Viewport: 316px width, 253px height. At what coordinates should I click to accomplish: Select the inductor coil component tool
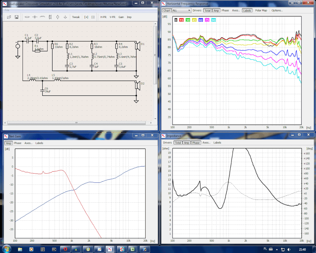point(42,17)
